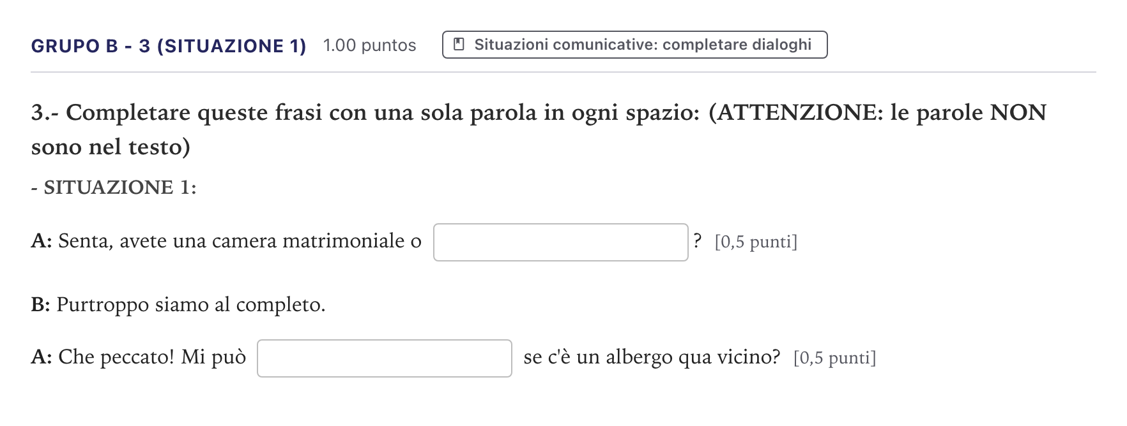Click the bookmark icon in the category tag
This screenshot has height=426, width=1127.
458,45
